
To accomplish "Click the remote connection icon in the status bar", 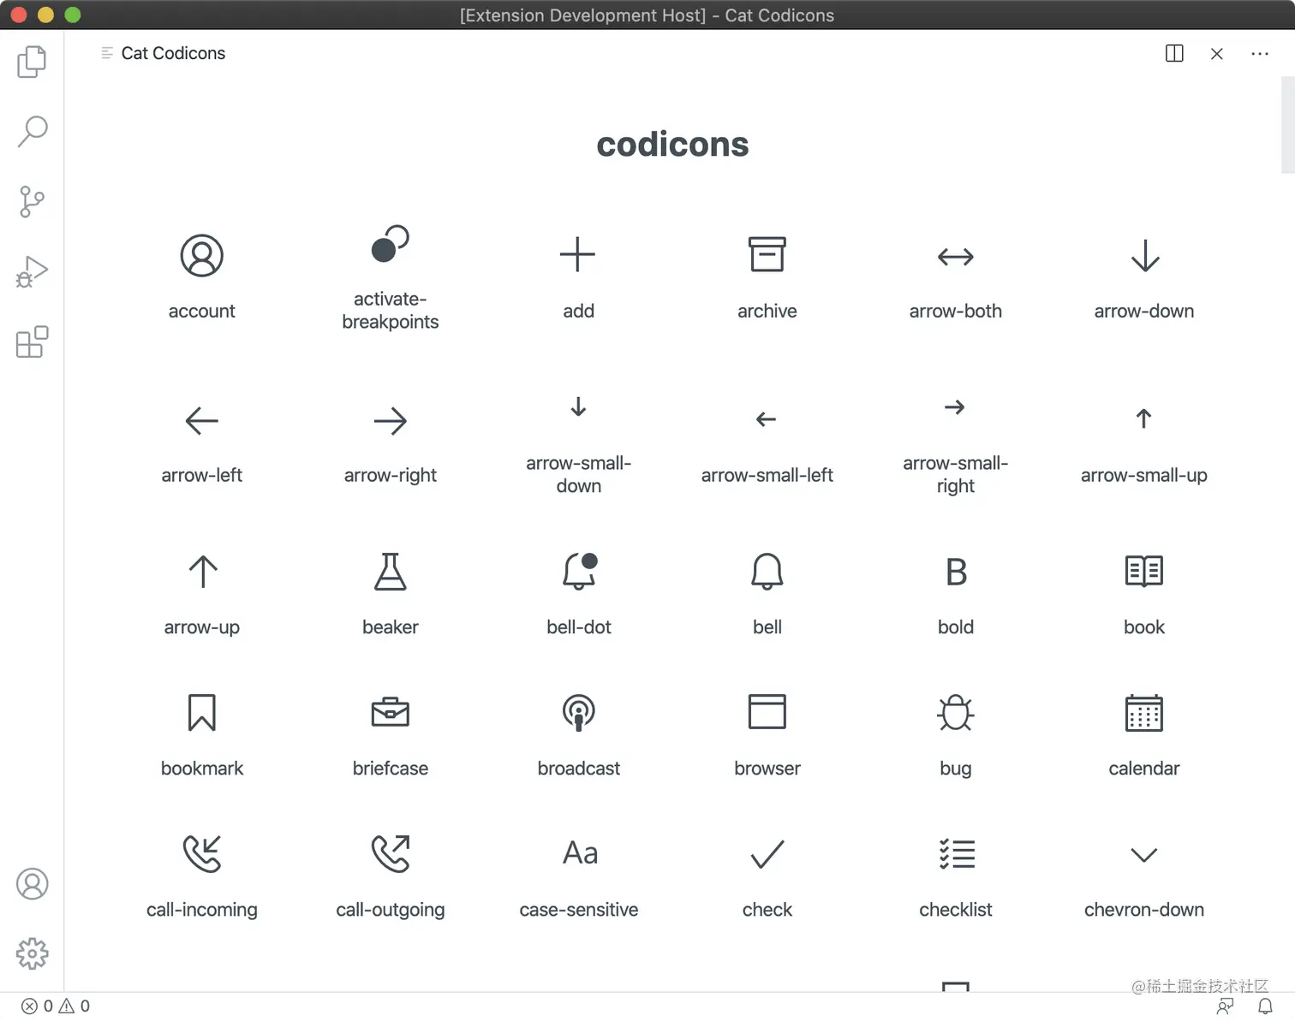I will (x=1226, y=1006).
